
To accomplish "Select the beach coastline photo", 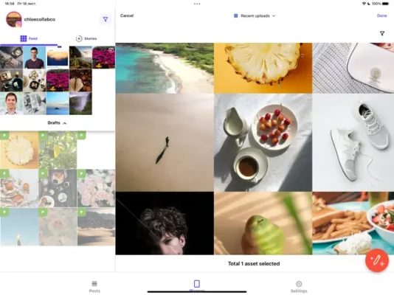I will [x=165, y=68].
